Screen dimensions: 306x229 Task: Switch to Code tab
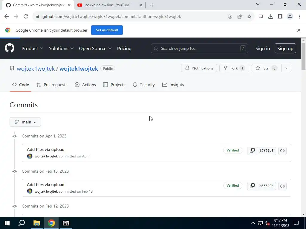pyautogui.click(x=21, y=85)
